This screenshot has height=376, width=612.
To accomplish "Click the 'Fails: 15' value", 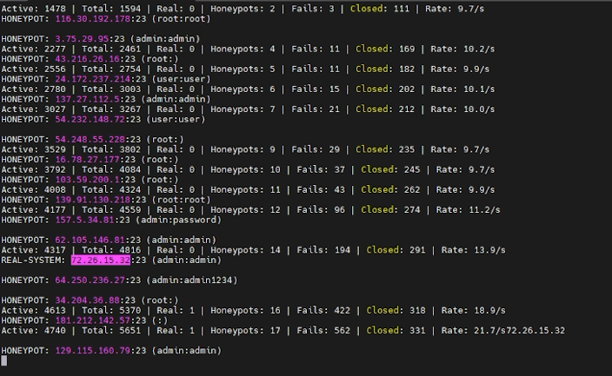I will [316, 89].
